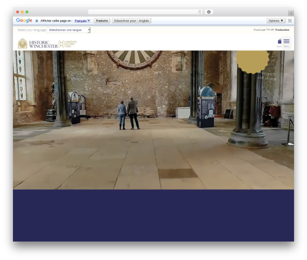Image resolution: width=307 pixels, height=260 pixels.
Task: Click the Hampshire Cultural Trust logo
Action: (68, 44)
